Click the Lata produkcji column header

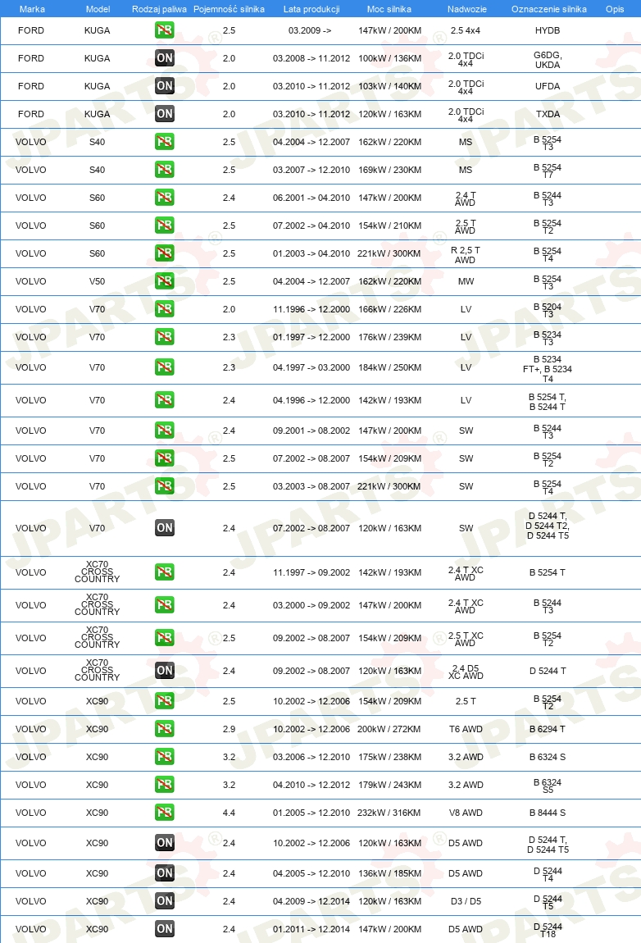[x=311, y=9]
